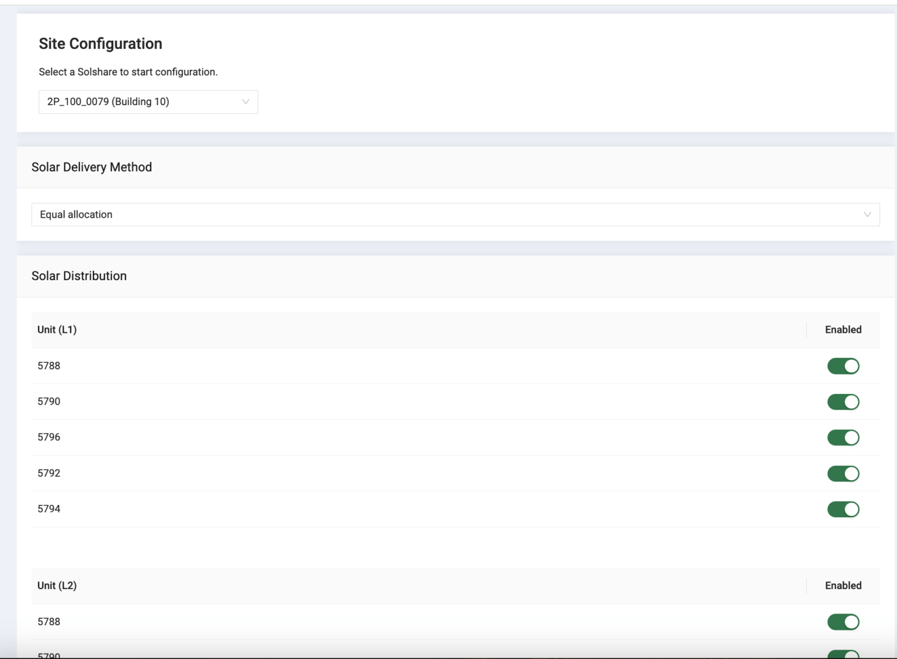Viewport: 897px width, 659px height.
Task: Click the Unit (L1) column header
Action: [57, 330]
